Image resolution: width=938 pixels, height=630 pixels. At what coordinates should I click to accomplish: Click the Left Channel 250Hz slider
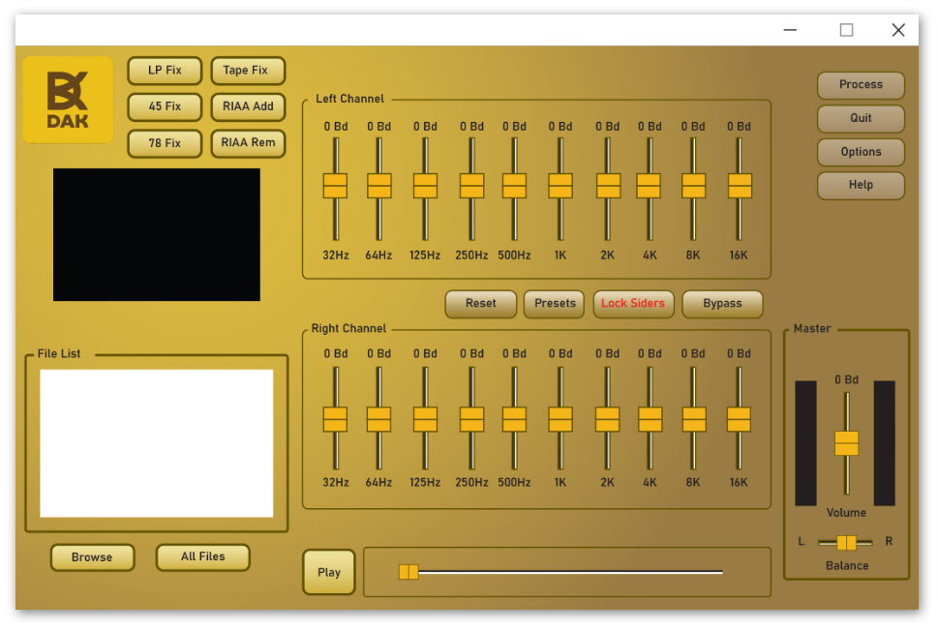pos(471,186)
